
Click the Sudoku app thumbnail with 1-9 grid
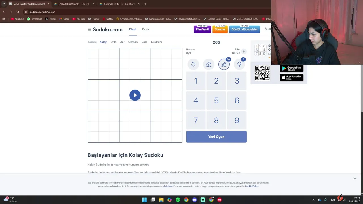coord(260,50)
